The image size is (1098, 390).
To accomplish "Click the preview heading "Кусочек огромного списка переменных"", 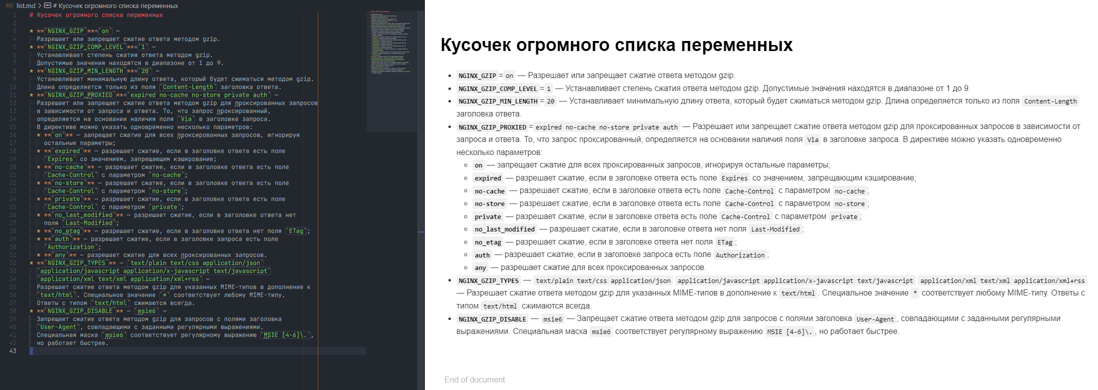I will coord(617,44).
